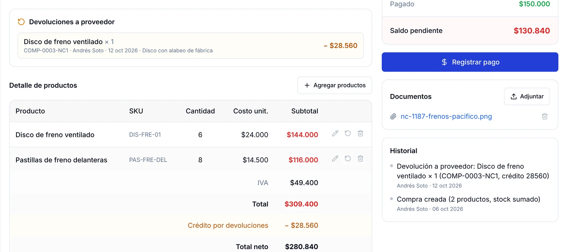The image size is (570, 252).
Task: Click the paperclip icon beside nc-1187 file
Action: click(393, 116)
